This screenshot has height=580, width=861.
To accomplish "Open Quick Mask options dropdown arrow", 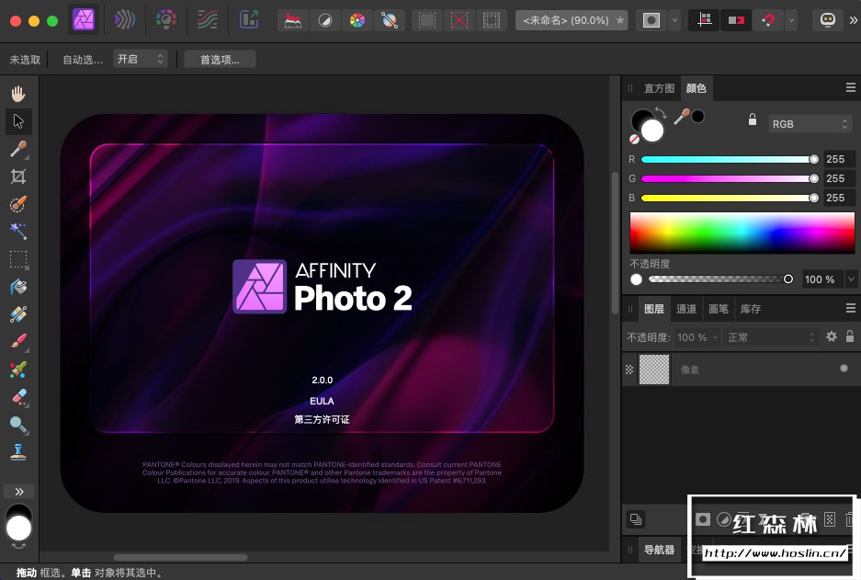I will [x=674, y=21].
